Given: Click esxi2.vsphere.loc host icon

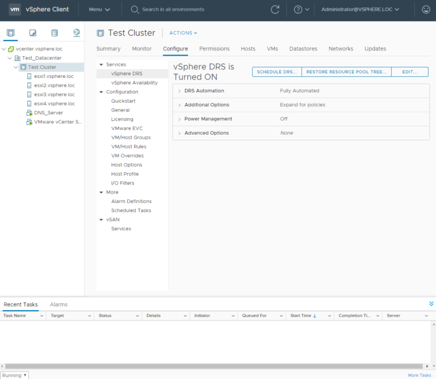Looking at the screenshot, I should coord(29,85).
